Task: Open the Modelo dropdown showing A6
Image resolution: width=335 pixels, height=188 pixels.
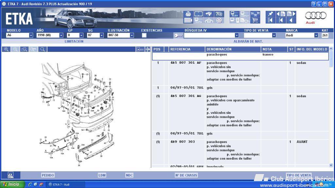Action: pyautogui.click(x=31, y=35)
